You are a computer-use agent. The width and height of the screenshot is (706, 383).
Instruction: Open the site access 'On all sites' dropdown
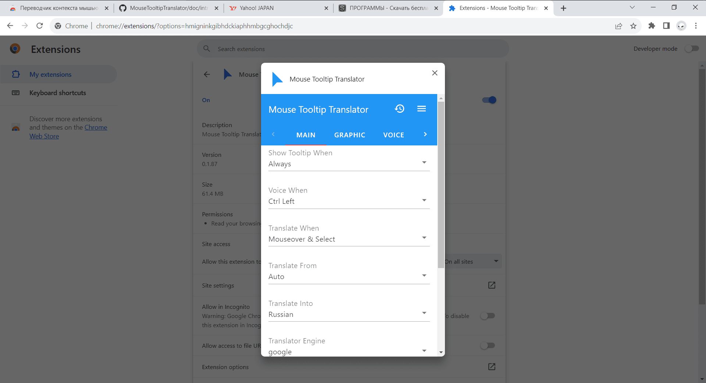click(473, 261)
